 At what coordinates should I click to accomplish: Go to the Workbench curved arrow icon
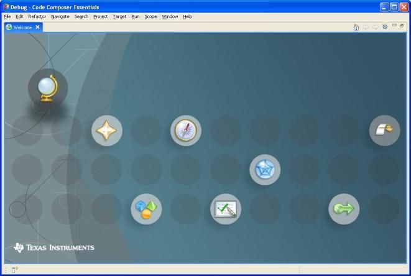click(384, 131)
